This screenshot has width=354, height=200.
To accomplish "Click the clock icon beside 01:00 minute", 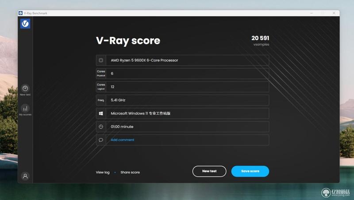I will click(x=101, y=127).
